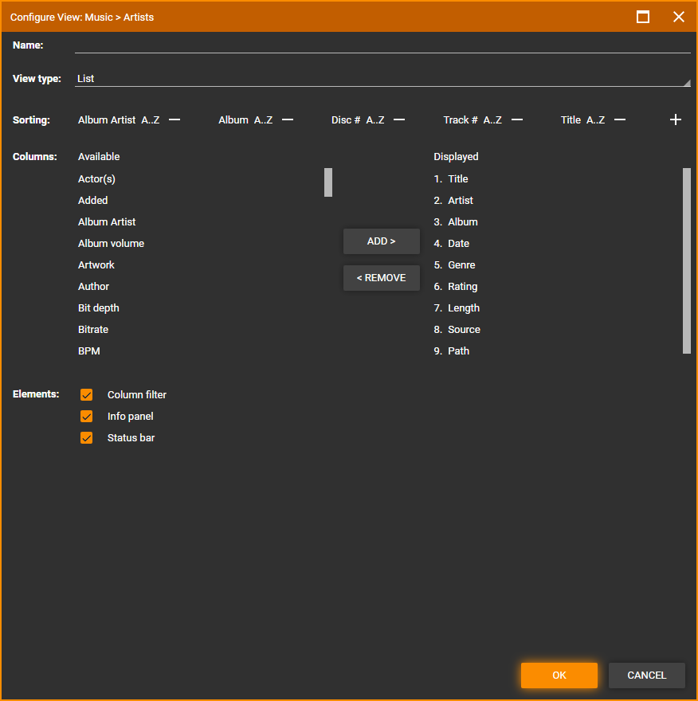Click the Available columns scrollbar thumb
This screenshot has width=698, height=701.
point(328,182)
